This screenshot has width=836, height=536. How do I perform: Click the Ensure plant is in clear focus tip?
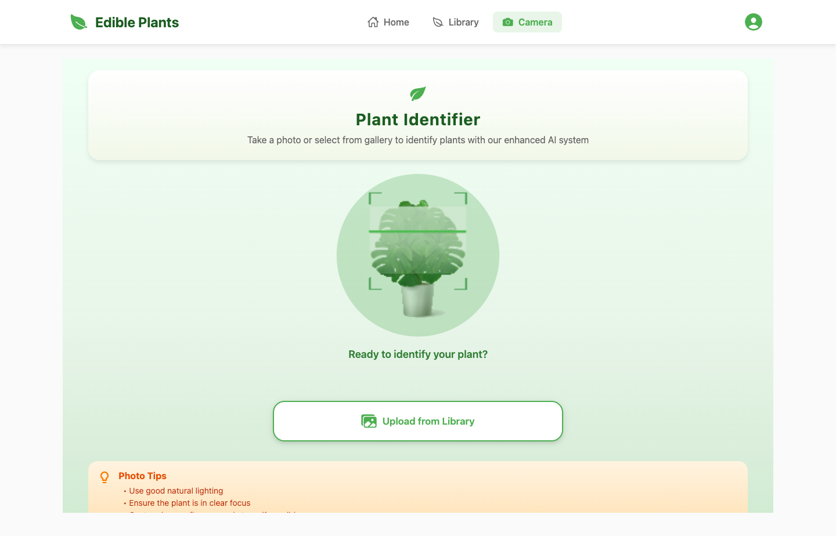tap(189, 503)
